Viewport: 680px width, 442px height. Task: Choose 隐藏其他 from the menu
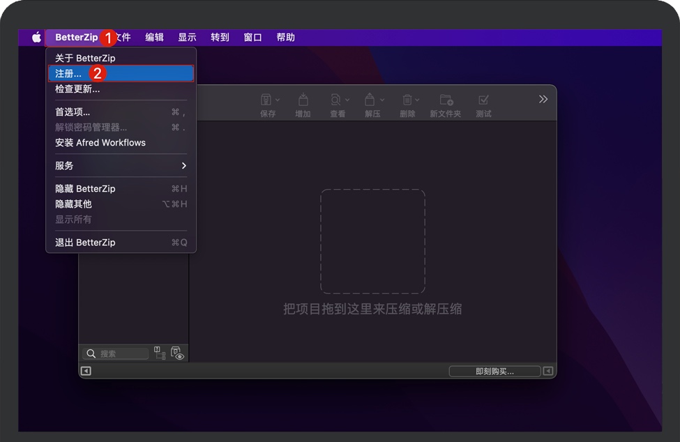[x=121, y=204]
